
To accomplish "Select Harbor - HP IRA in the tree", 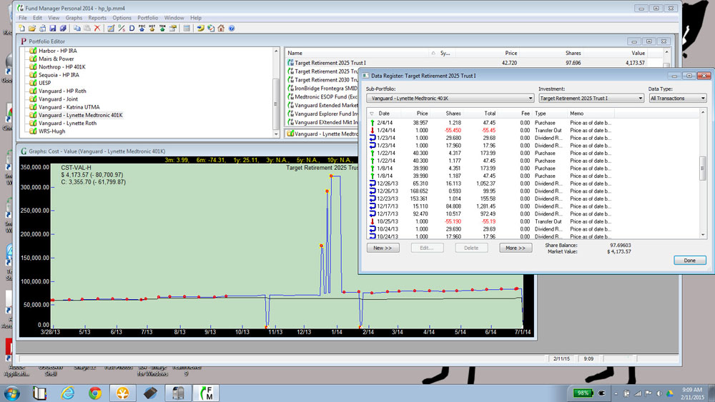I will pos(57,51).
